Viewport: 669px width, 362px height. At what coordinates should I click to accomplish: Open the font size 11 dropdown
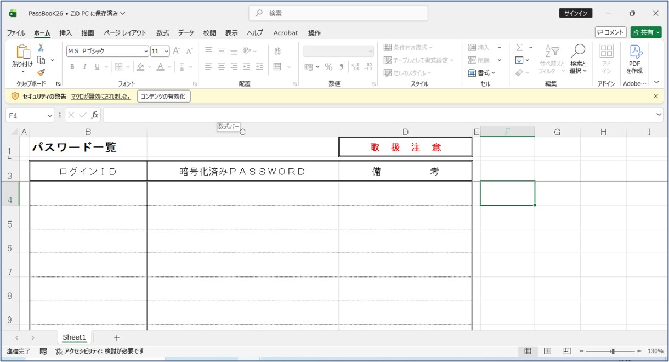click(x=166, y=51)
